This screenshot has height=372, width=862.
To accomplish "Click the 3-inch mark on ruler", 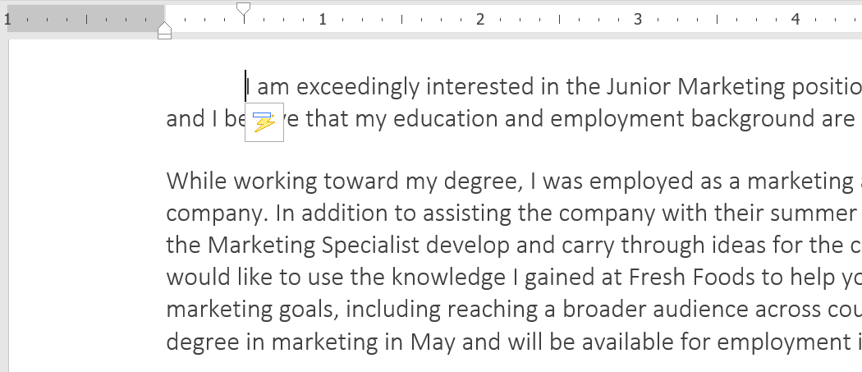I will (637, 18).
